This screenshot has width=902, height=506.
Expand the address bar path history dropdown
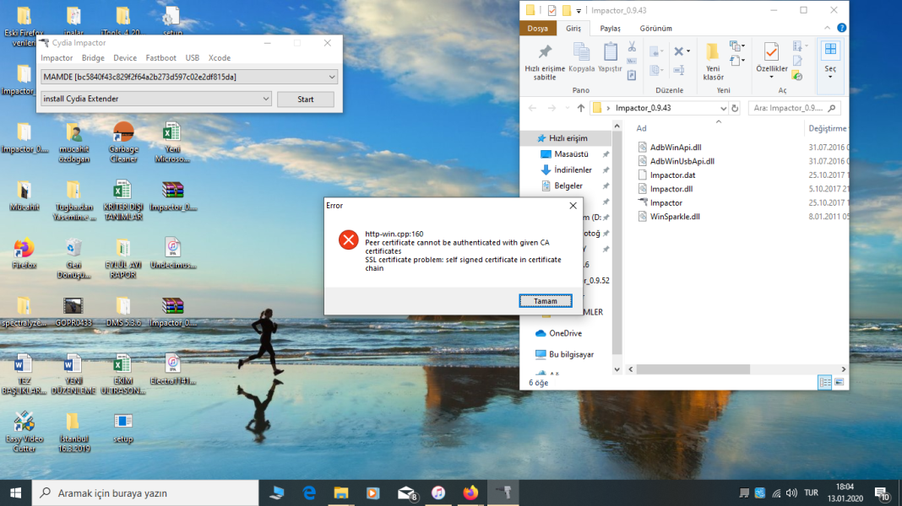point(723,108)
